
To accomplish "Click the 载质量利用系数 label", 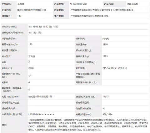I will click(10, 50).
